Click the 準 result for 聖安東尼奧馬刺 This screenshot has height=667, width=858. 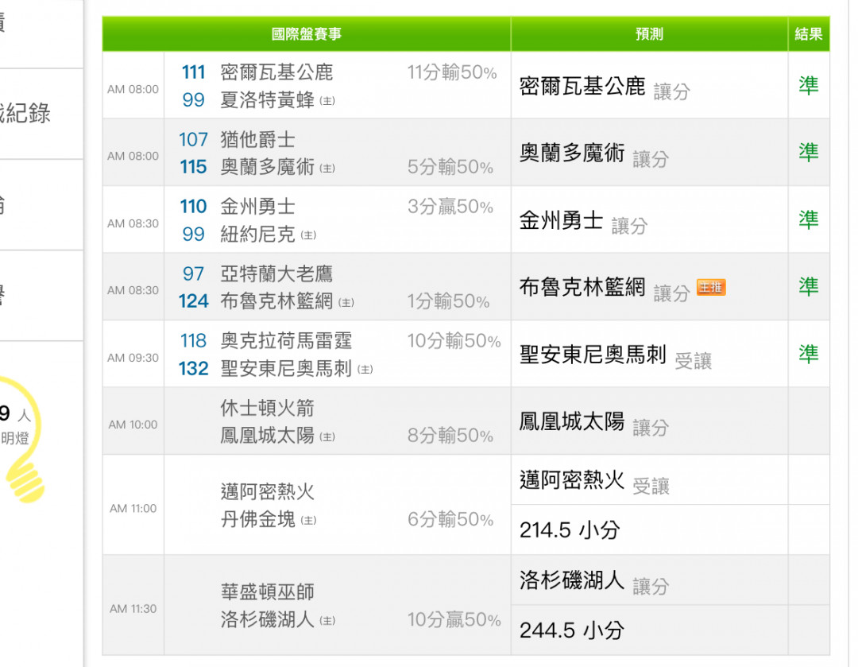809,354
